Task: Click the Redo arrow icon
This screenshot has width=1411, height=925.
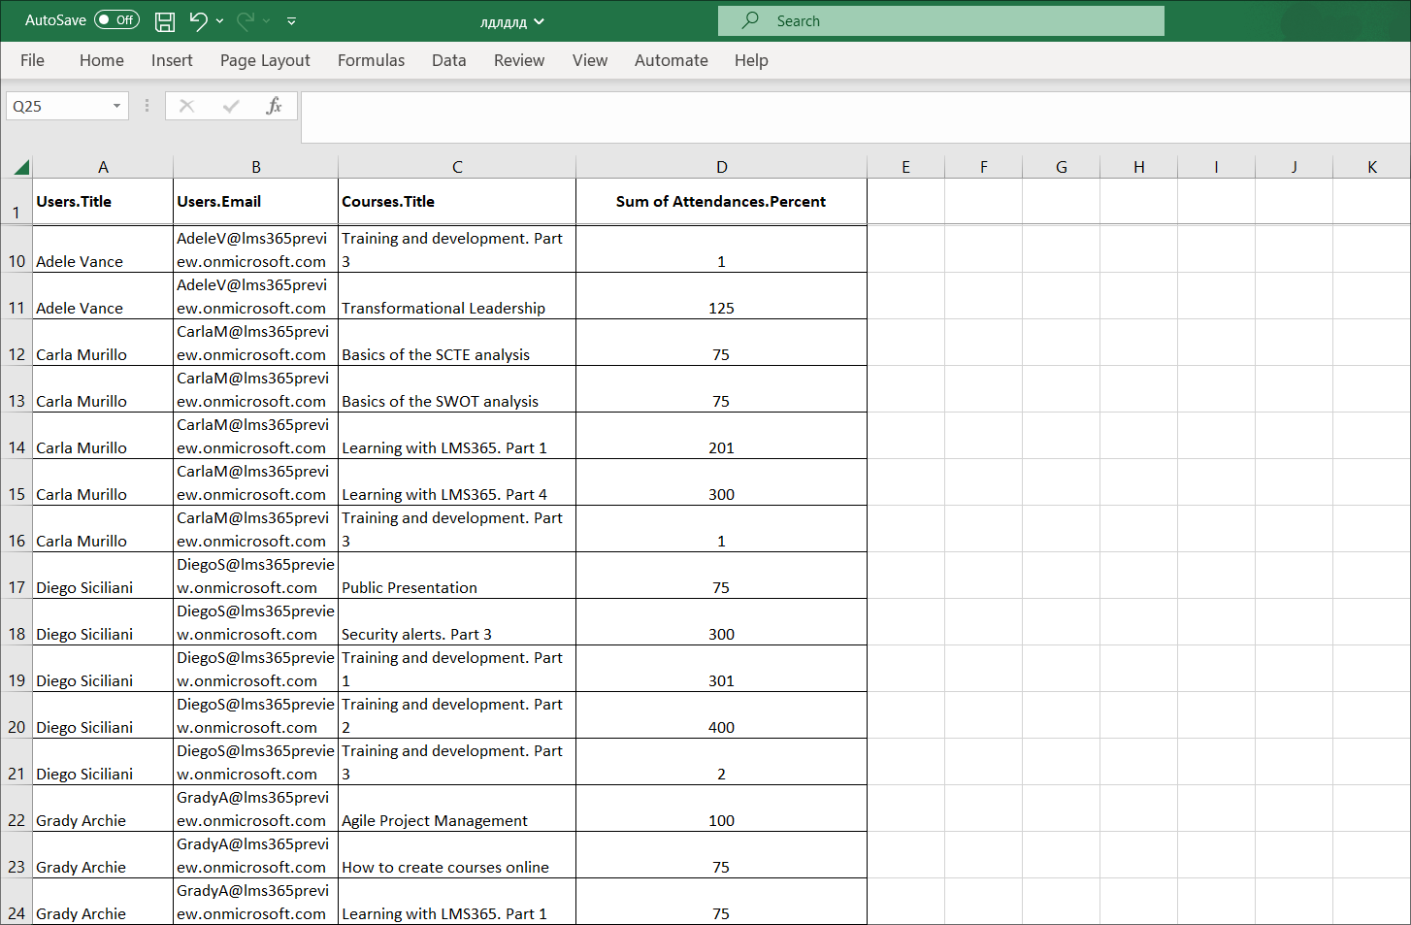Action: tap(246, 20)
